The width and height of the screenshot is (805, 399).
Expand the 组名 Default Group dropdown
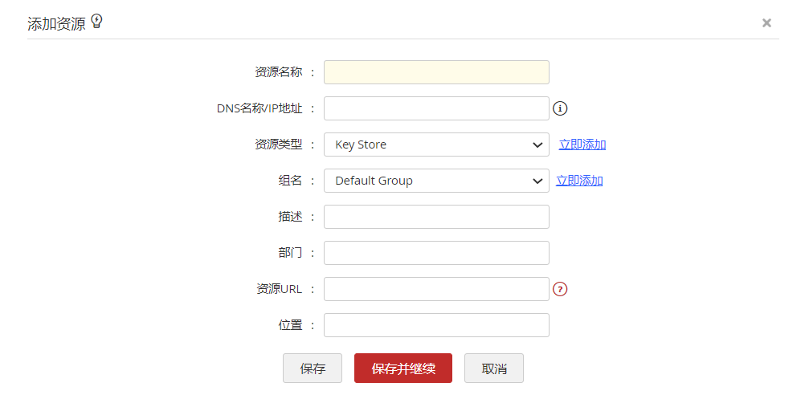(436, 181)
